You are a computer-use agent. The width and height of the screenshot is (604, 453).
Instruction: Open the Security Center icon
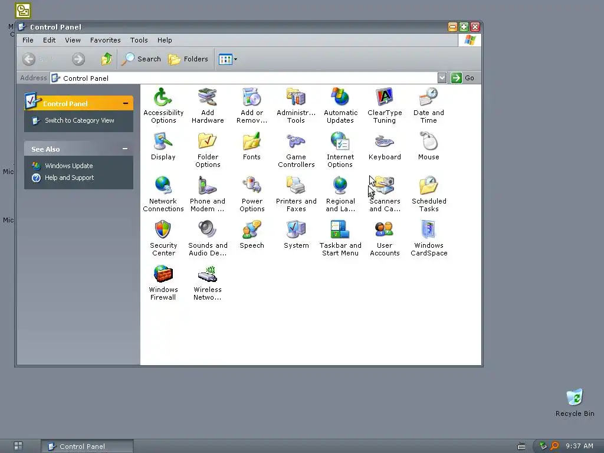tap(163, 238)
